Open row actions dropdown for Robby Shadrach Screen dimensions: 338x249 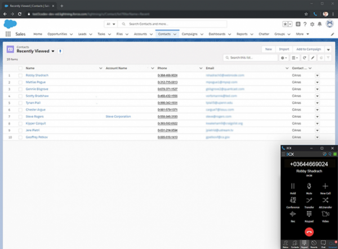pos(317,75)
